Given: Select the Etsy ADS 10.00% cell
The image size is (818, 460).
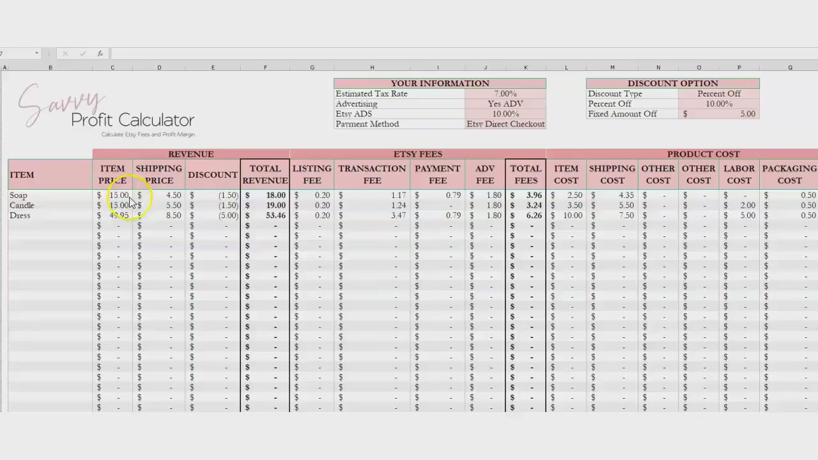Looking at the screenshot, I should [x=505, y=114].
